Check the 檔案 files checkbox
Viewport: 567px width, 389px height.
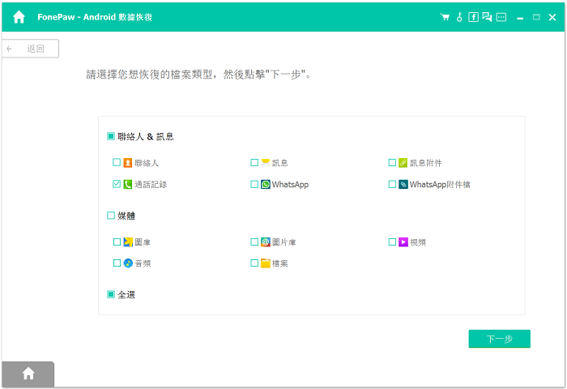254,263
